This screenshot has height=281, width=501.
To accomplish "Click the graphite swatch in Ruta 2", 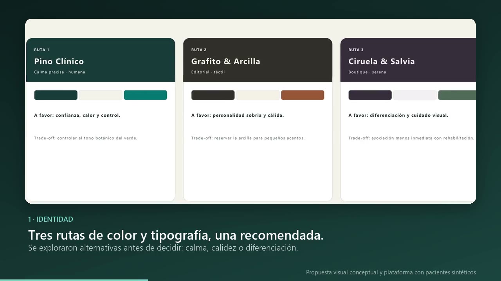I will click(213, 95).
